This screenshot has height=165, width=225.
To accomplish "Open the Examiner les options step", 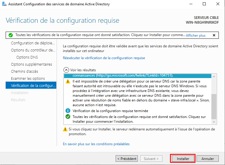I will 28,79.
